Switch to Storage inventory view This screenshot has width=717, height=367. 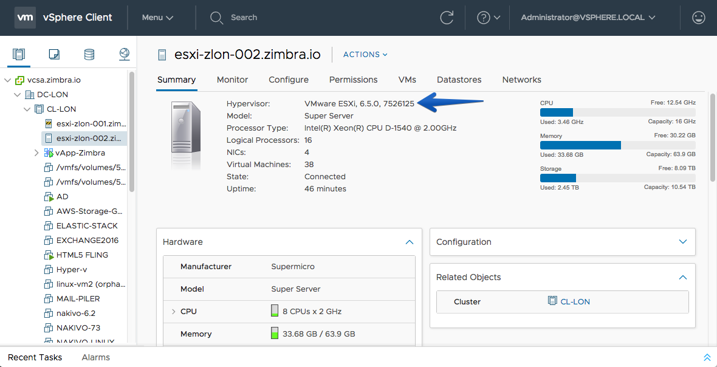pyautogui.click(x=89, y=55)
